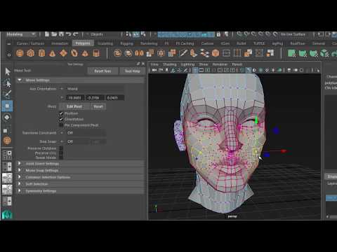This screenshot has width=337, height=252.
Task: Open the viewport Lighting menu
Action: (187, 64)
